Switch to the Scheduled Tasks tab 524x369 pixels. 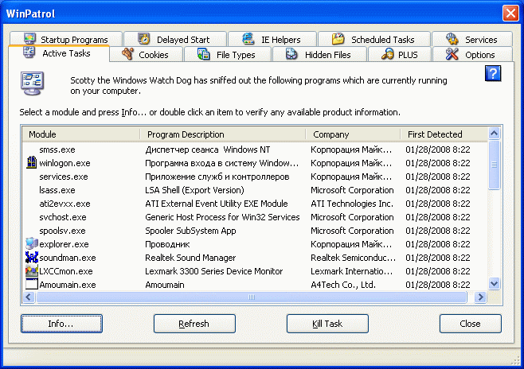pyautogui.click(x=374, y=39)
